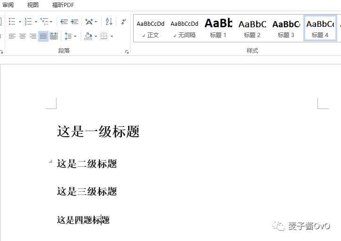Apply the 正文 style
341x241 pixels.
[x=151, y=28]
